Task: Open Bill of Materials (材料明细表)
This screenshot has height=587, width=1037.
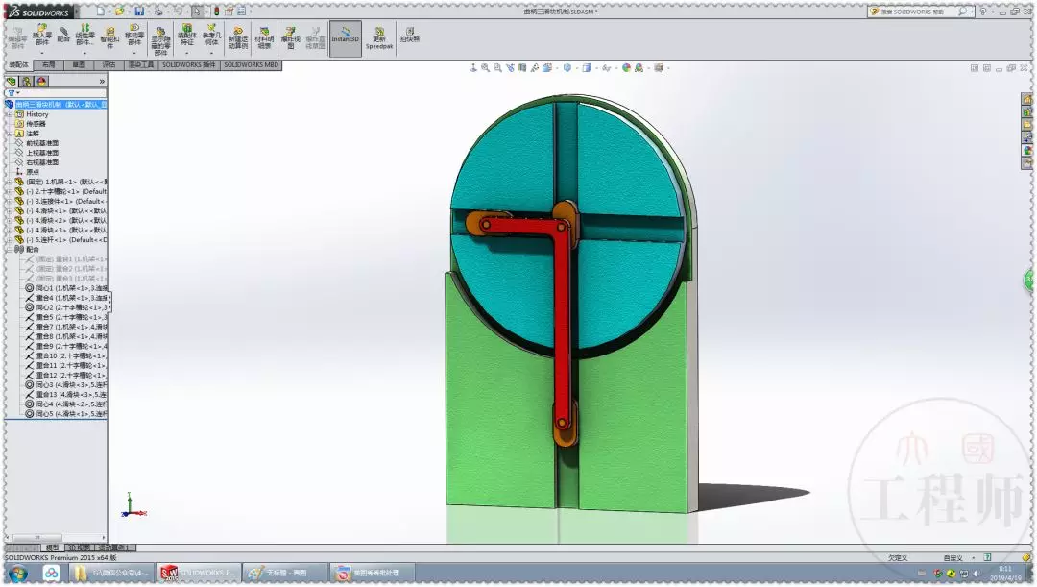Action: (264, 37)
